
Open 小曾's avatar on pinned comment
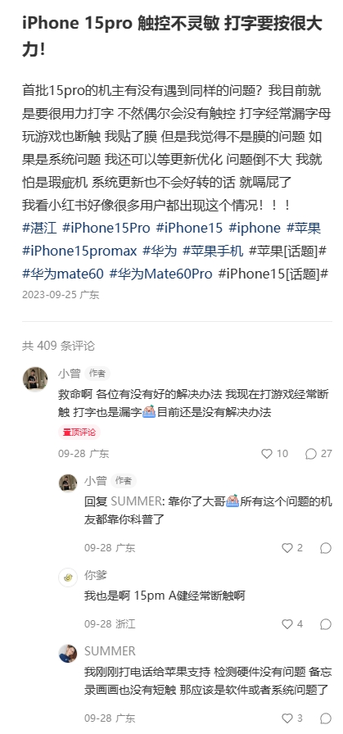(x=35, y=378)
